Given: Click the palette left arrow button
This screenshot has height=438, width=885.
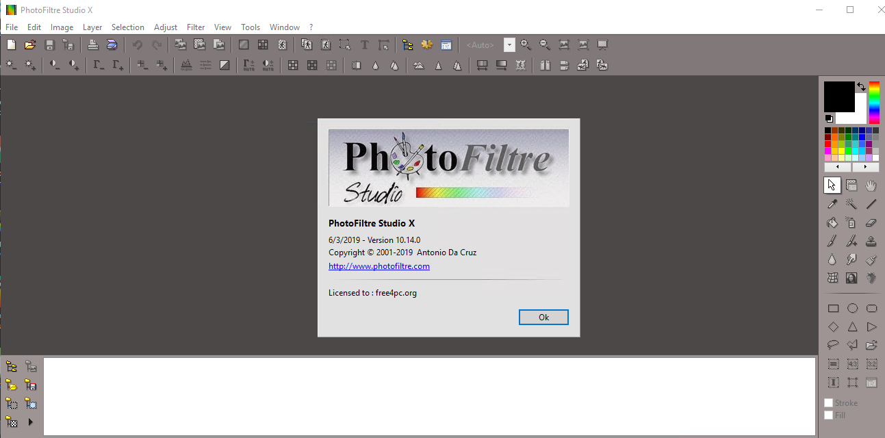Looking at the screenshot, I should (838, 167).
